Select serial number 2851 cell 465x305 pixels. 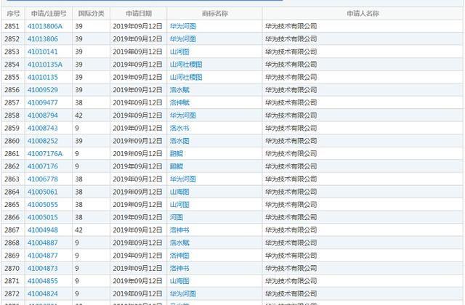12,26
